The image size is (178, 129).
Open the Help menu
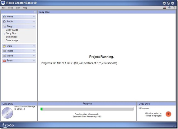(25, 8)
